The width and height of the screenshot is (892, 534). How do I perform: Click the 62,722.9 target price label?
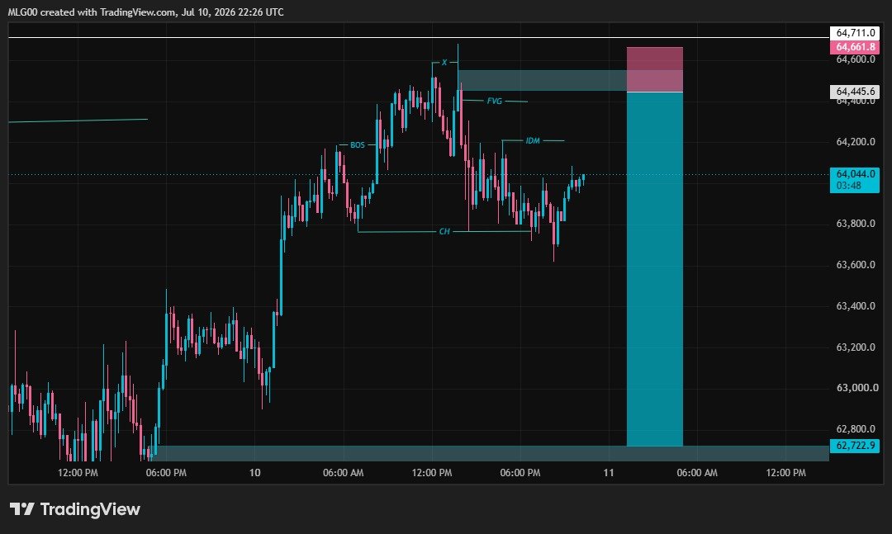click(x=855, y=446)
